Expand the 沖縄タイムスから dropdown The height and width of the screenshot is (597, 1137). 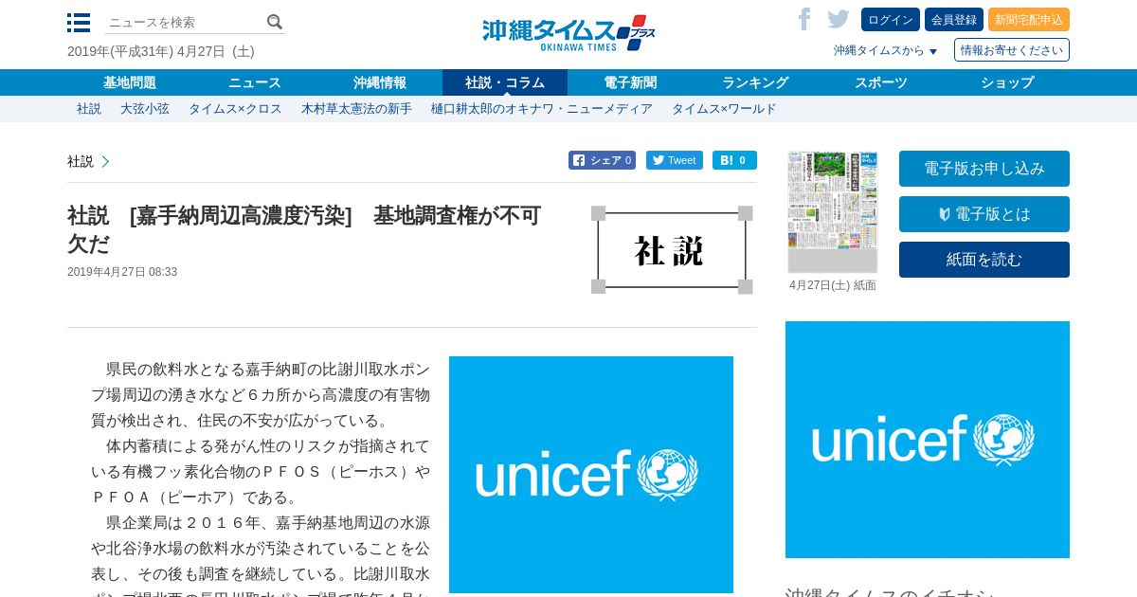pos(886,50)
